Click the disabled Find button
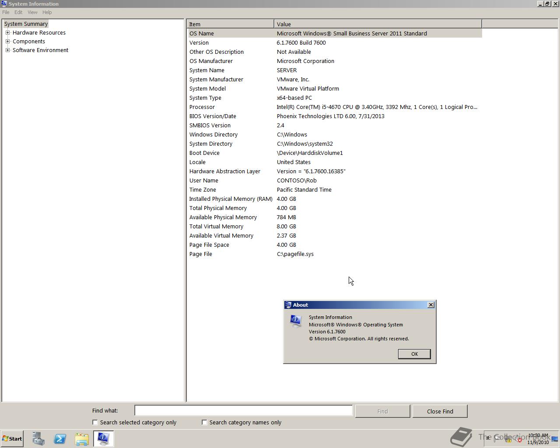Screen dimensions: 560x448 point(382,411)
